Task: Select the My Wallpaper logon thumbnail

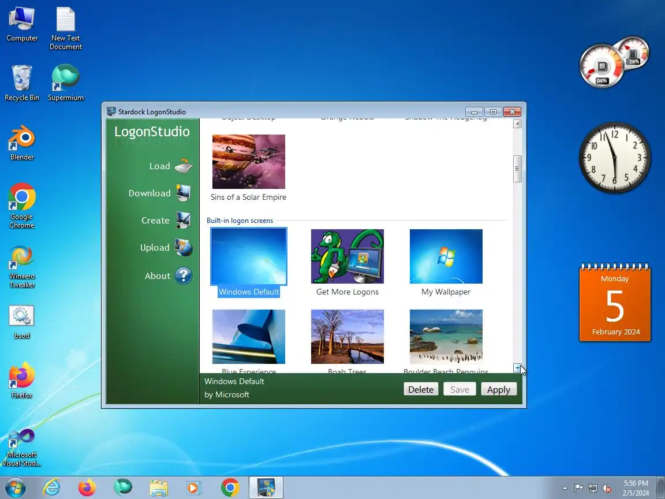Action: tap(446, 256)
